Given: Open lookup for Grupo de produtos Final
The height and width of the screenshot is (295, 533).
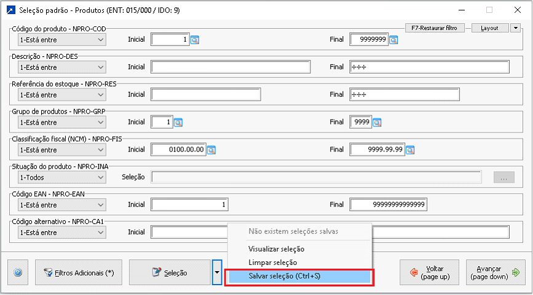Looking at the screenshot, I should click(x=377, y=123).
